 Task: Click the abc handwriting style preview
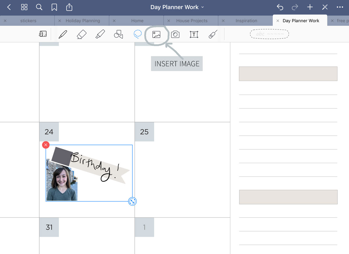click(269, 34)
